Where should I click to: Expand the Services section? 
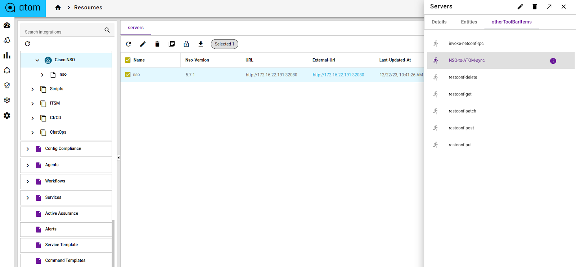coord(28,198)
